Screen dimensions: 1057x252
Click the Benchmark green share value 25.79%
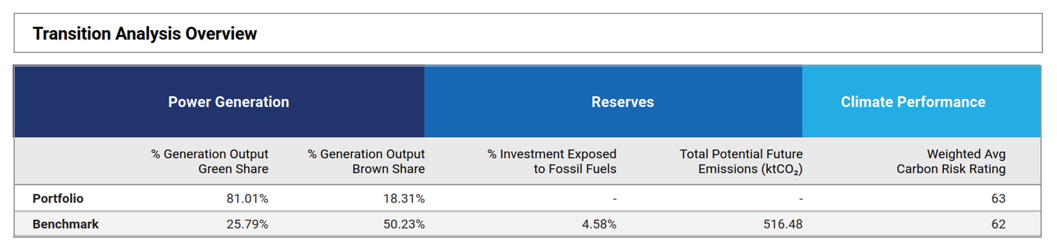[247, 224]
